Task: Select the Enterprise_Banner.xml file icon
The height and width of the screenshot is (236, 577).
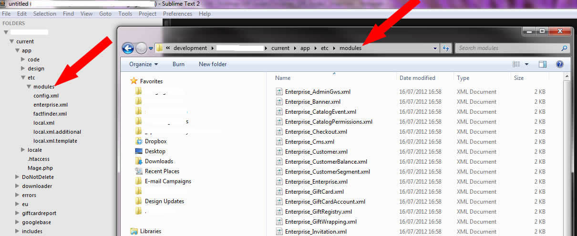Action: [x=279, y=102]
